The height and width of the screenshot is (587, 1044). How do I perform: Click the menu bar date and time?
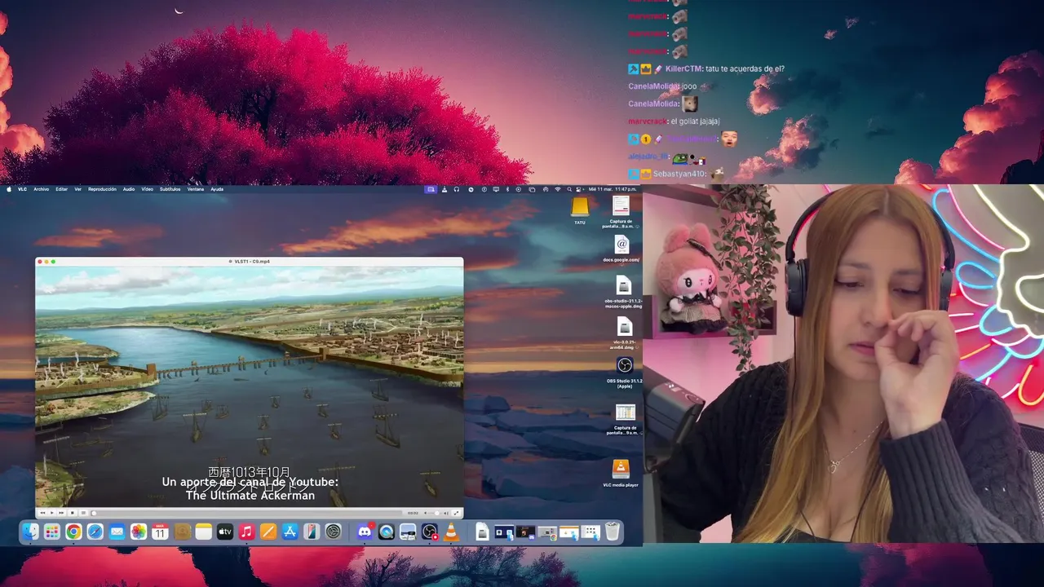613,189
